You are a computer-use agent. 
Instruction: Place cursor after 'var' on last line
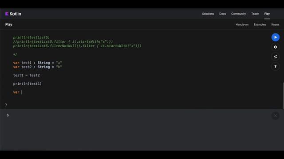pos(21,92)
